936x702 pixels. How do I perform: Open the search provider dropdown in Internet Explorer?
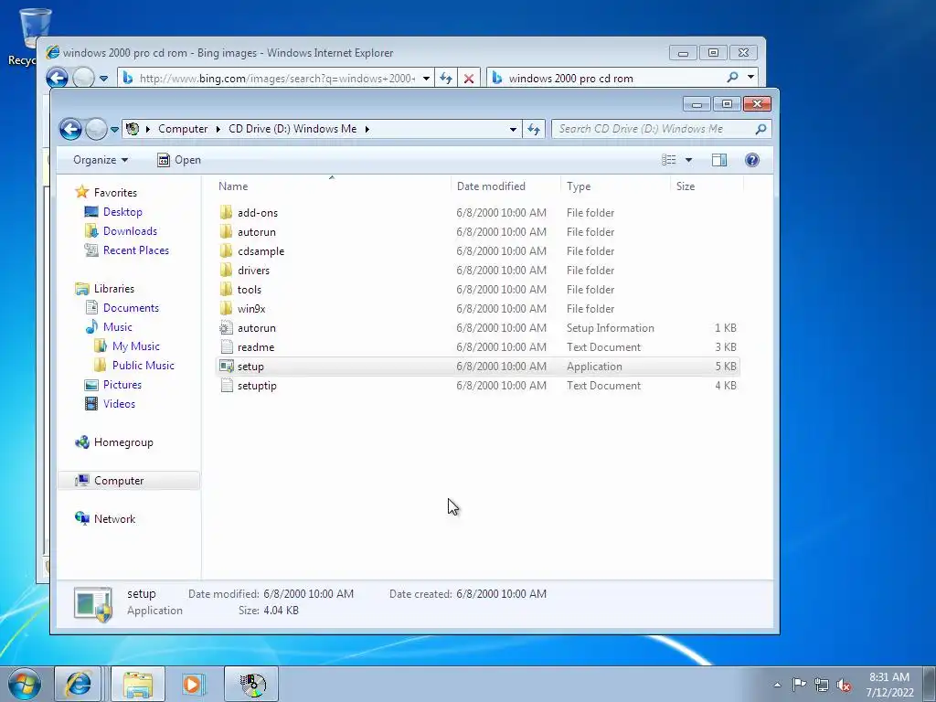coord(750,78)
